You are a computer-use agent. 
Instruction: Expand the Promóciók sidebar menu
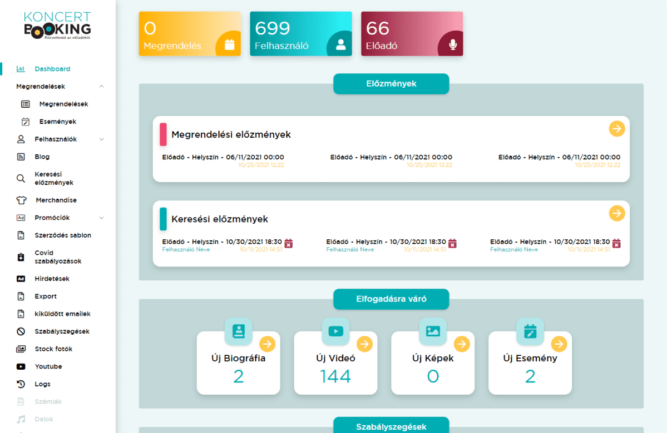(101, 218)
